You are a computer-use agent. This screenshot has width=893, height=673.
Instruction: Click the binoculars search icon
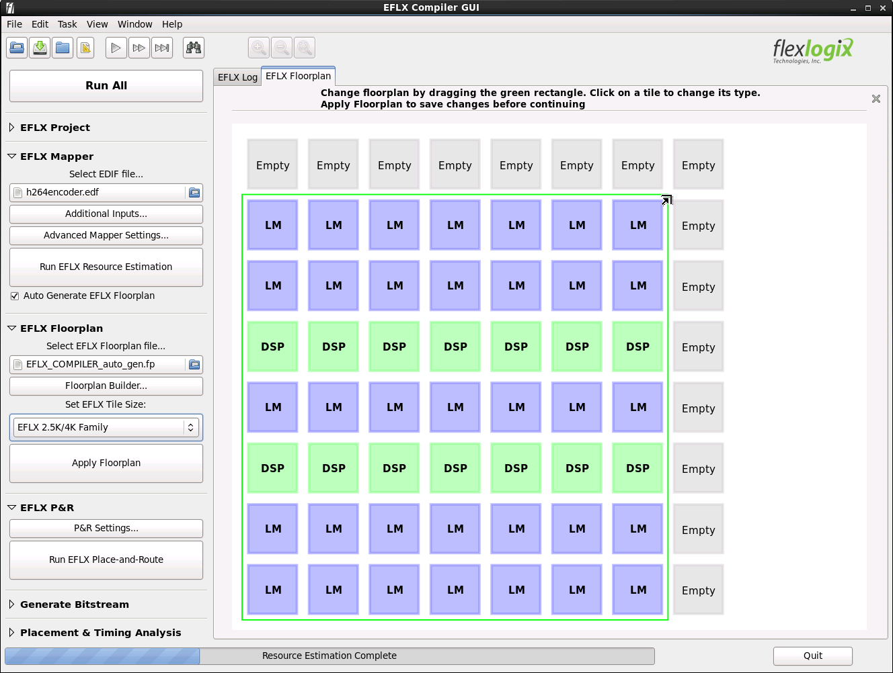pyautogui.click(x=194, y=48)
